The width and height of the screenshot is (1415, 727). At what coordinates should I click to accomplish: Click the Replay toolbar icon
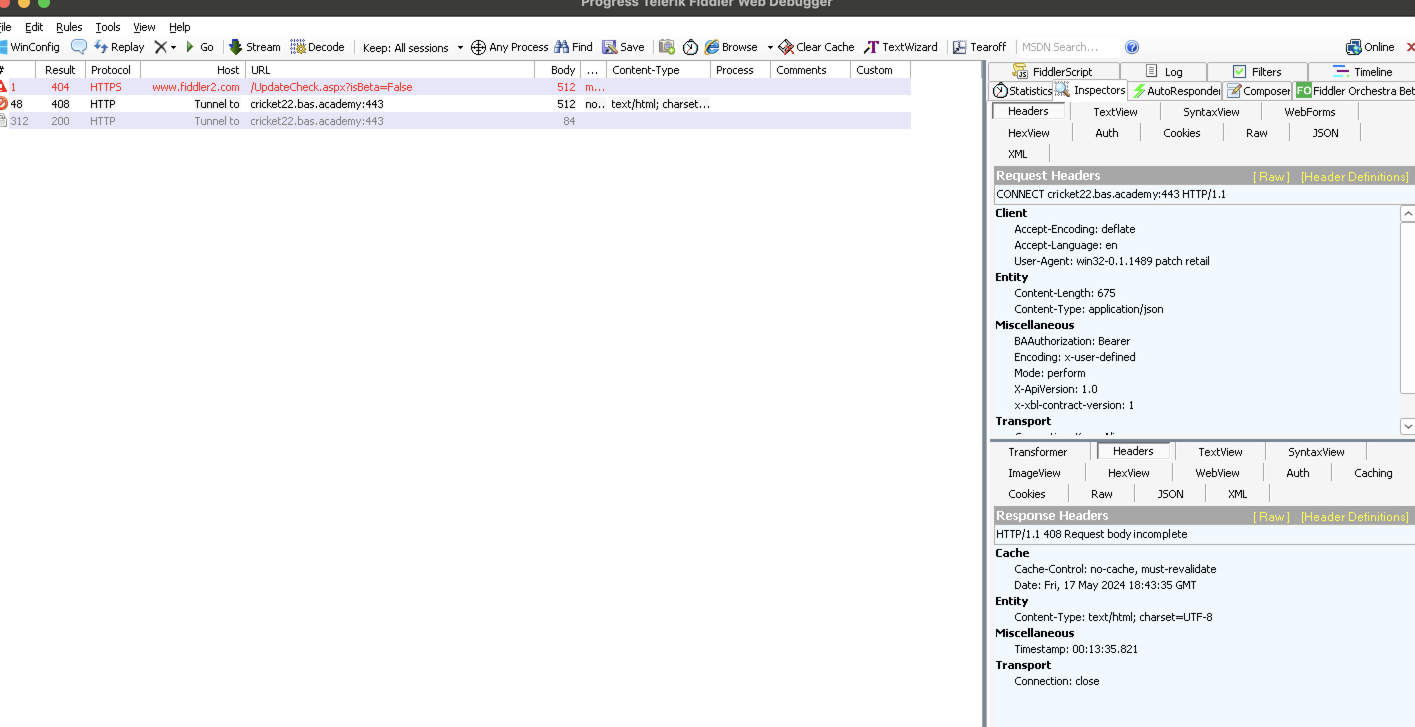pos(101,46)
